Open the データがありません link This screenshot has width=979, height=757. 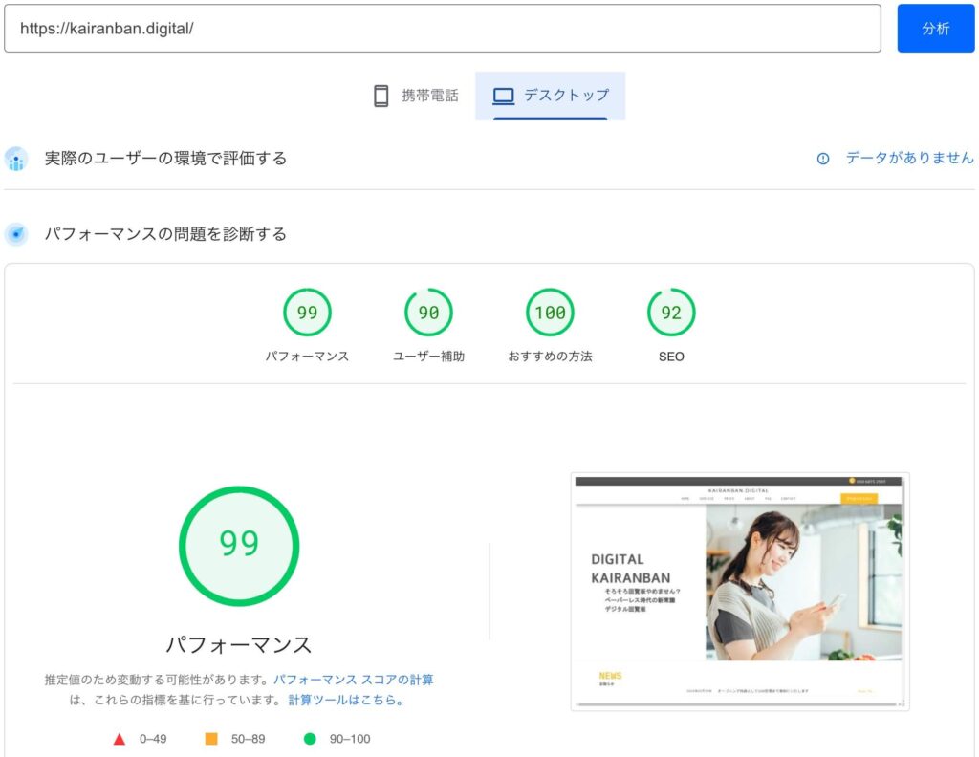click(909, 159)
